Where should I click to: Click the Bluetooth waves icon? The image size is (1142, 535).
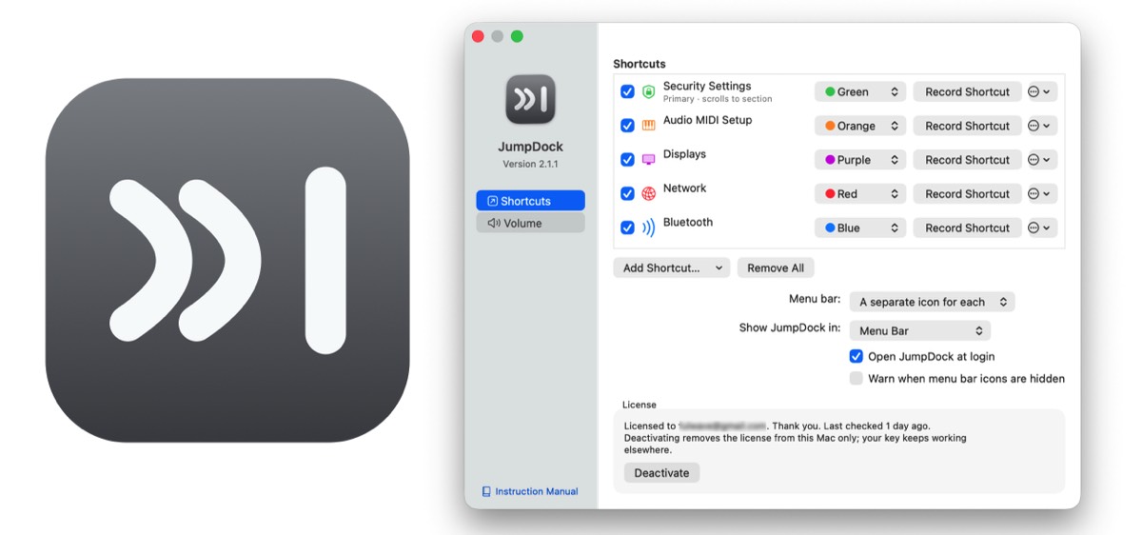(x=648, y=228)
